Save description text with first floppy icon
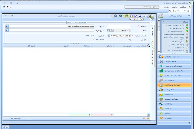194x129 pixels. (7, 26)
